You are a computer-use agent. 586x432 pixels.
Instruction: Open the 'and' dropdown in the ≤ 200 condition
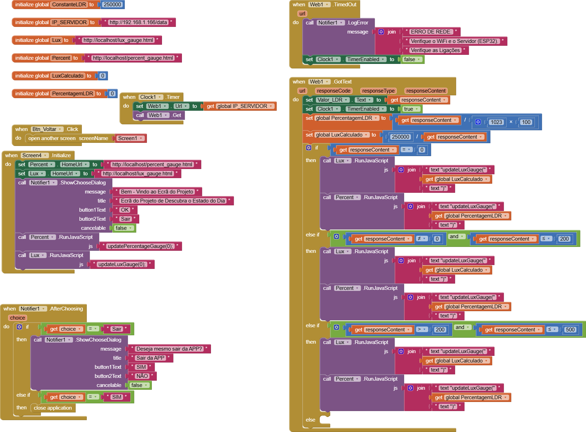pos(457,236)
